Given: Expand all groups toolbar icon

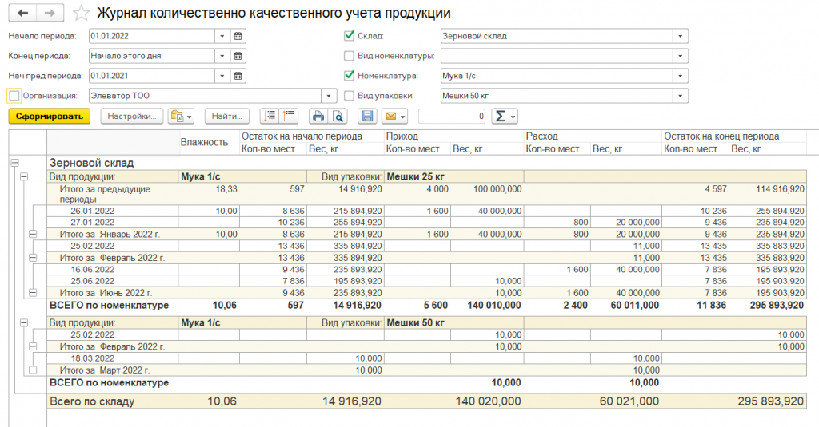Looking at the screenshot, I should click(x=270, y=116).
